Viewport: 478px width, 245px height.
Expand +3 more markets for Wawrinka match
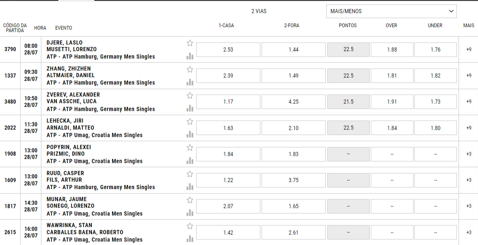pyautogui.click(x=469, y=232)
